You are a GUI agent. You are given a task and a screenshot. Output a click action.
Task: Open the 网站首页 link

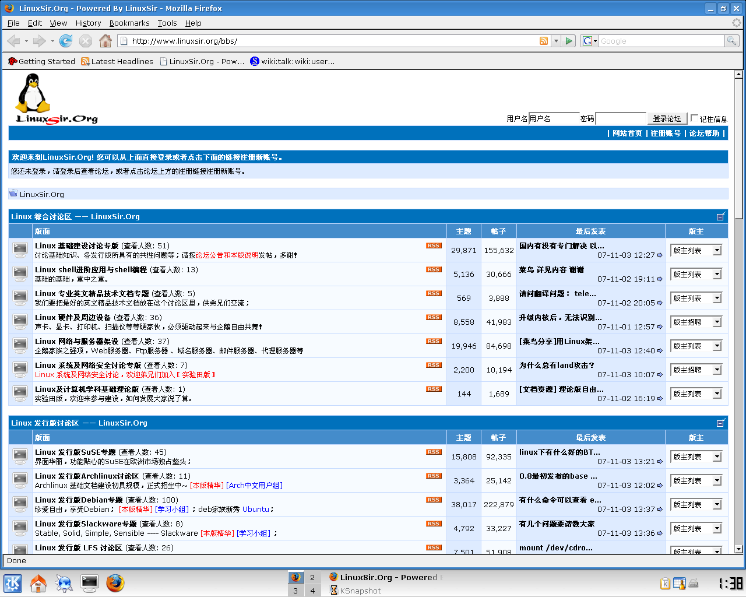coord(627,133)
